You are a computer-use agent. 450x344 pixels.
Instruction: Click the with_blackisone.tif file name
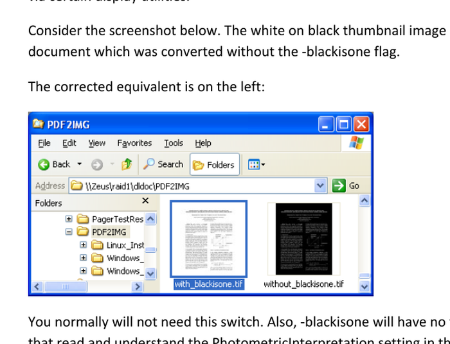point(209,284)
